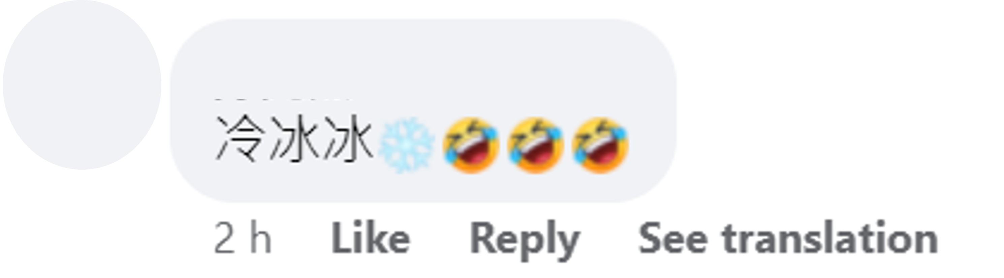Click the first rolling-laughing emoji
Viewport: 1004px width, 278px height.
tap(471, 145)
